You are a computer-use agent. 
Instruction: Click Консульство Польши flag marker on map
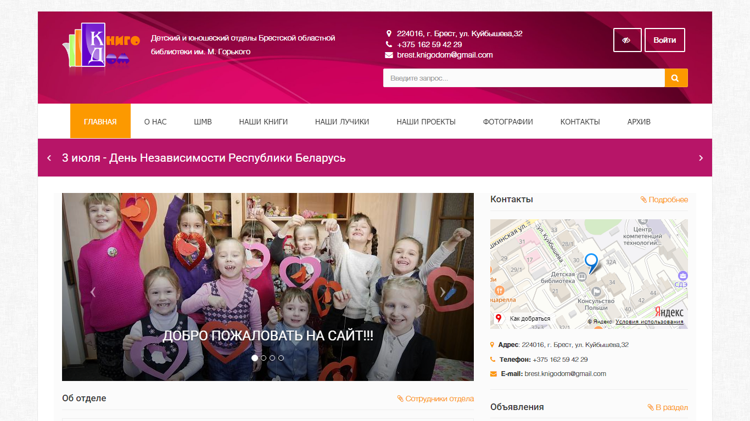tap(596, 291)
